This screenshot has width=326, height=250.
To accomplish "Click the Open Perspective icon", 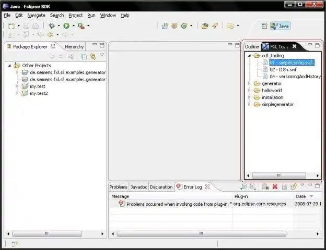I will click(x=264, y=26).
